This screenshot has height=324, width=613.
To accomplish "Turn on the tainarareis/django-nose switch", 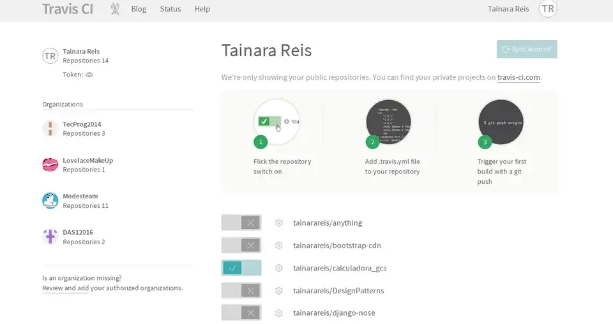I will coord(241,313).
